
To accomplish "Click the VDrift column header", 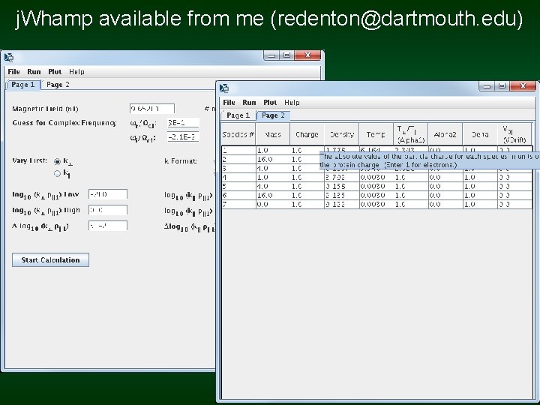I will tap(514, 134).
